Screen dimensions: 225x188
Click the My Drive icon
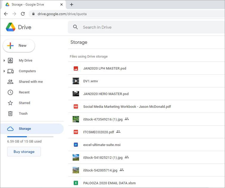pyautogui.click(x=10, y=61)
